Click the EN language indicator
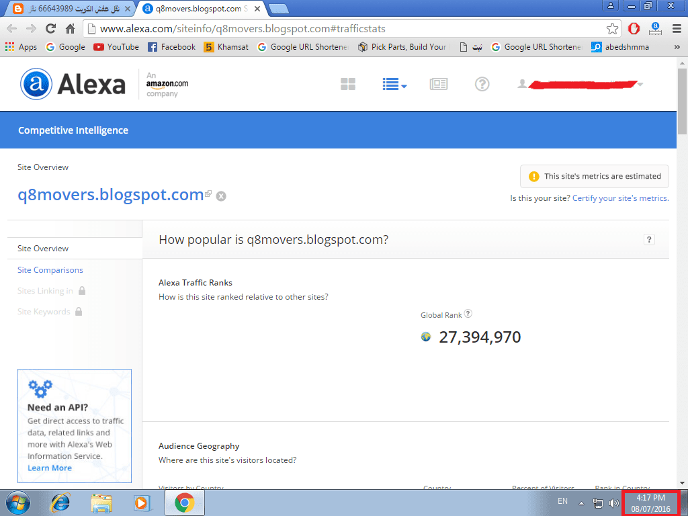The image size is (688, 516). [562, 501]
